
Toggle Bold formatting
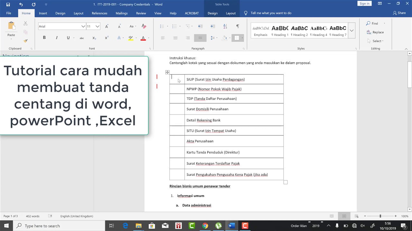click(44, 38)
